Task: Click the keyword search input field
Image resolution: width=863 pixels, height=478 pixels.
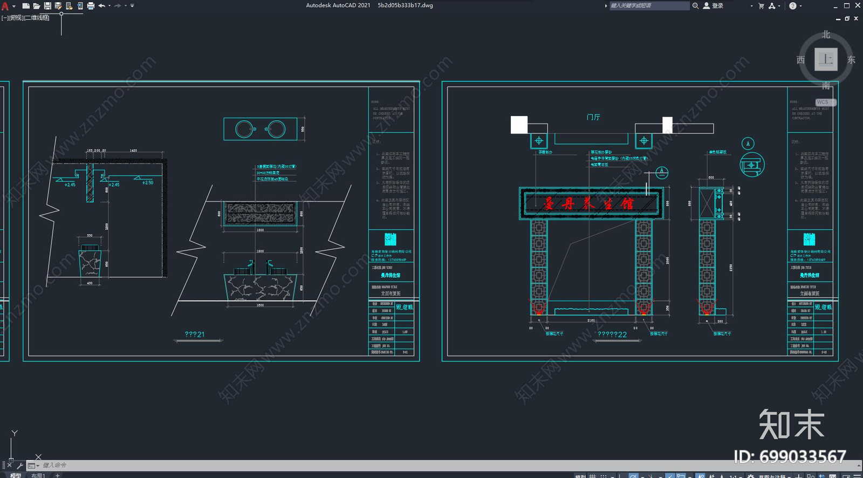Action: point(649,5)
